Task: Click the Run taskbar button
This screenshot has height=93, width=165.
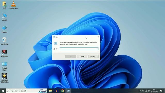Action: [68, 91]
